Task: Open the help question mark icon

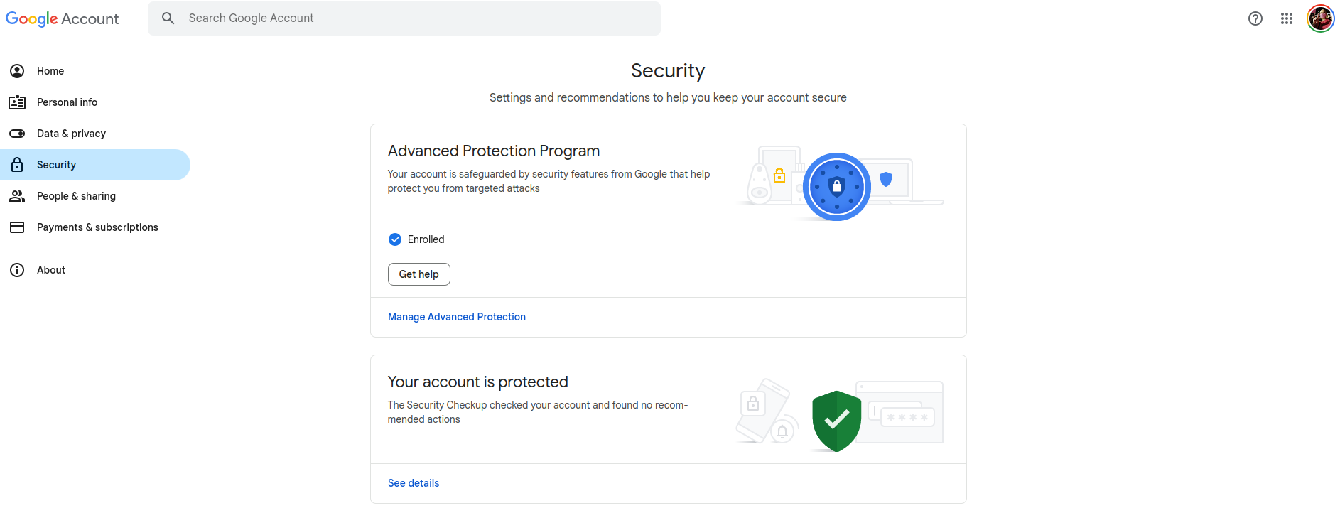Action: (1255, 18)
